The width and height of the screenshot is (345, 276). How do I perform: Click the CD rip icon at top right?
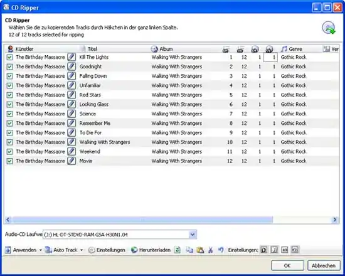(x=328, y=28)
